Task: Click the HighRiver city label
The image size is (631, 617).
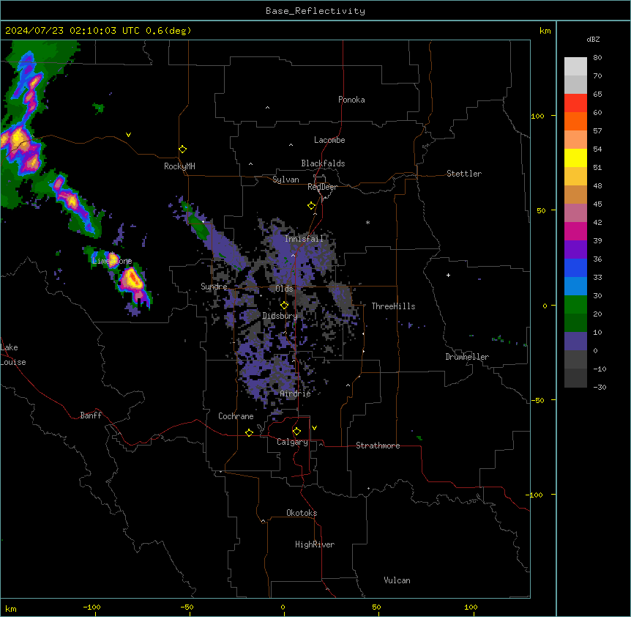Action: point(315,544)
